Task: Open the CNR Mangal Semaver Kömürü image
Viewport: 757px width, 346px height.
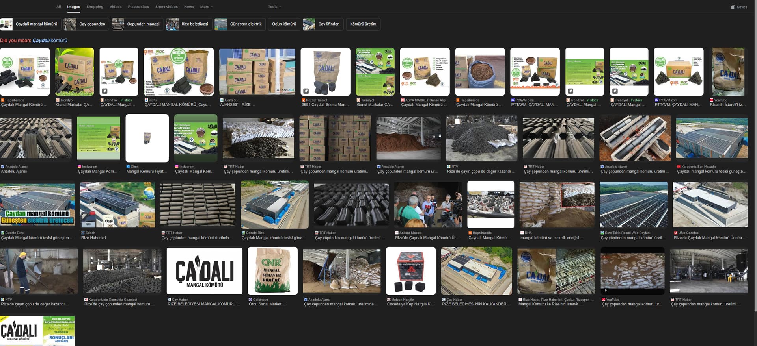Action: 272,271
